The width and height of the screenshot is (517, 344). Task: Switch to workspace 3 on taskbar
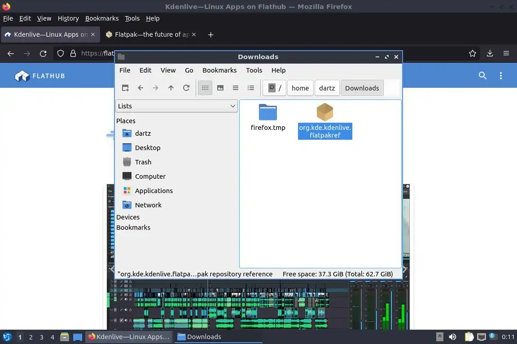(x=42, y=337)
